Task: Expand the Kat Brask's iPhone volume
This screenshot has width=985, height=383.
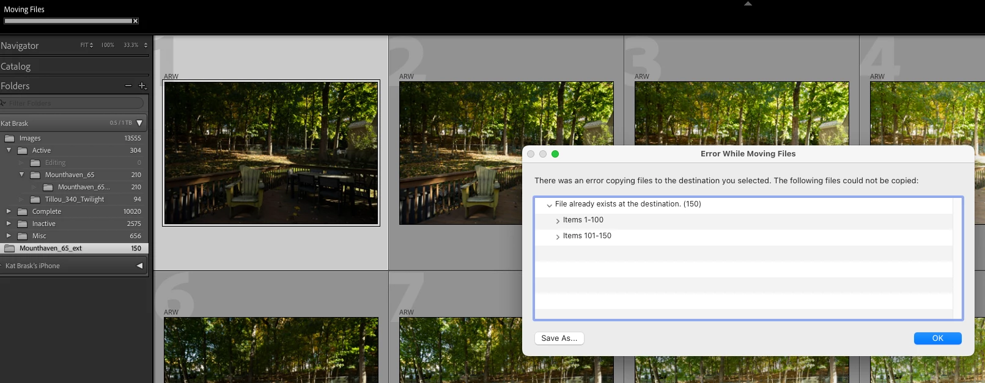Action: (x=139, y=266)
